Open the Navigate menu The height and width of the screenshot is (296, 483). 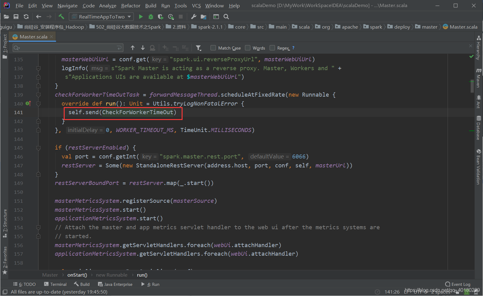point(67,6)
